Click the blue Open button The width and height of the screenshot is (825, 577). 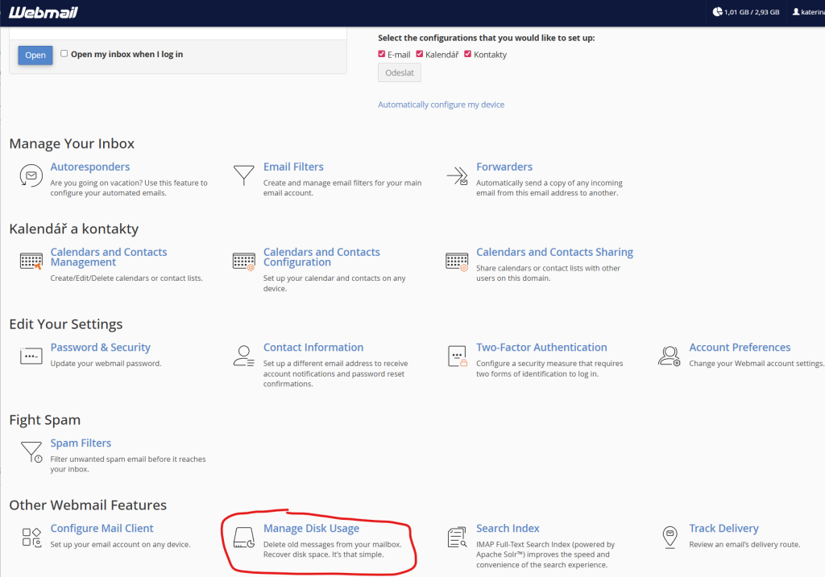(35, 56)
